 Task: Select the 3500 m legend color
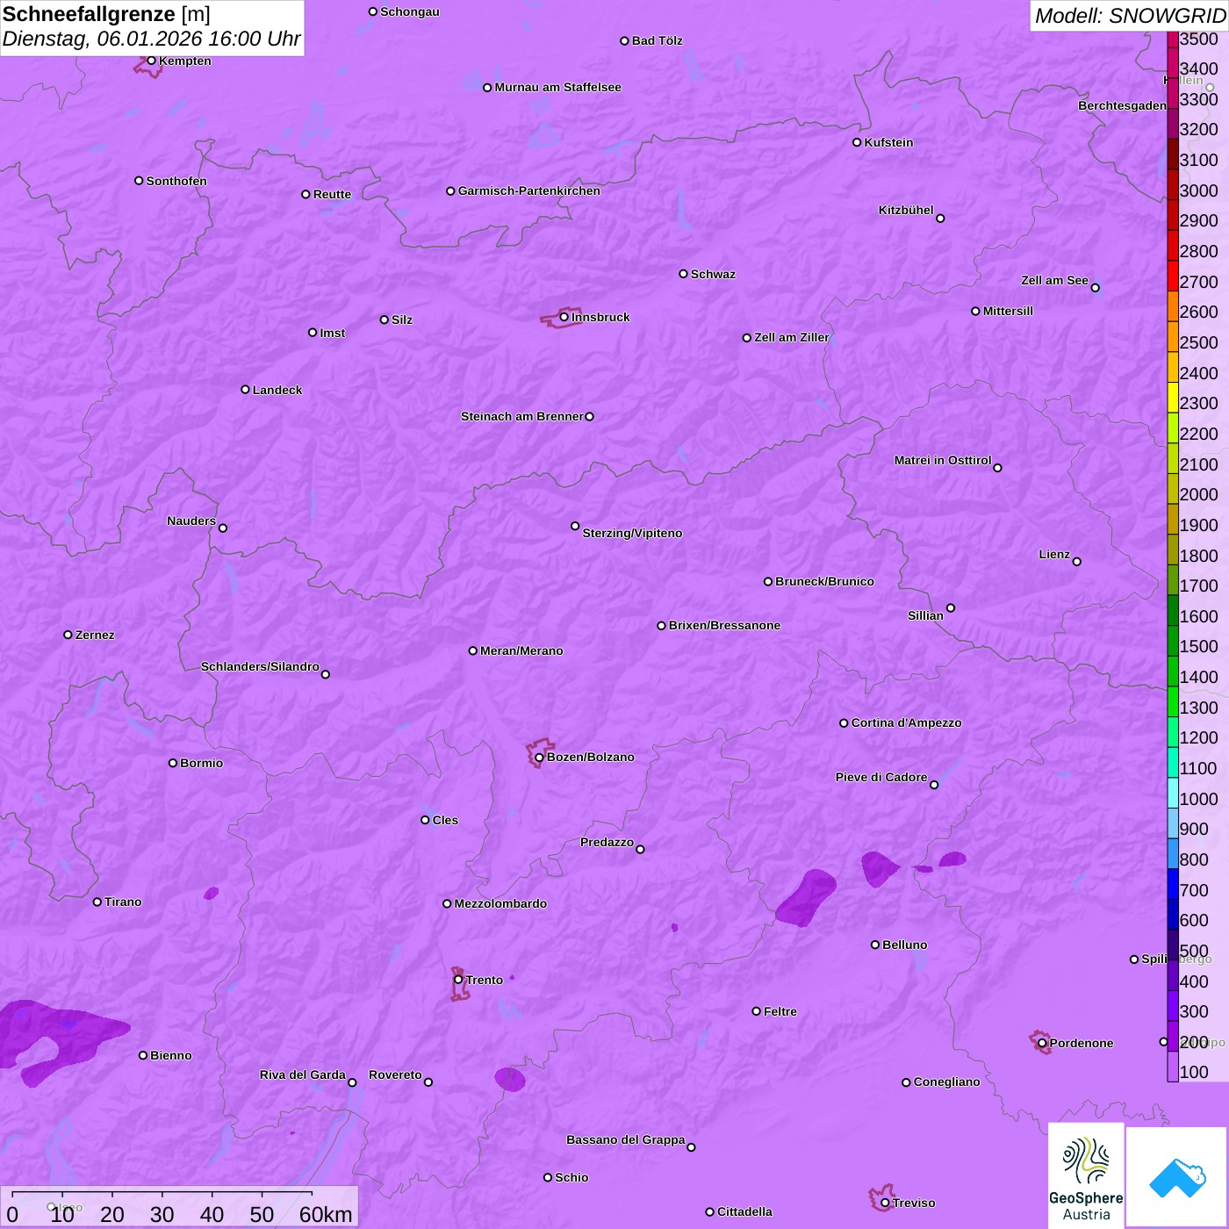[x=1173, y=39]
